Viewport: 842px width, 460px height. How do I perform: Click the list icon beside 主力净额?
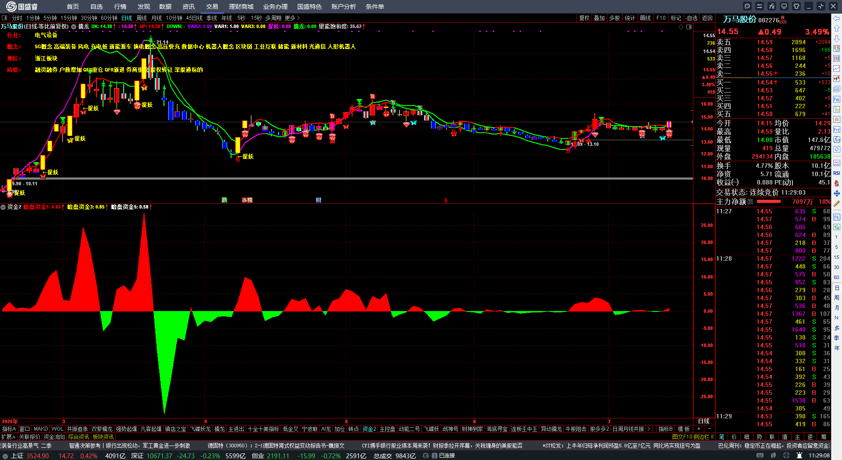(750, 202)
